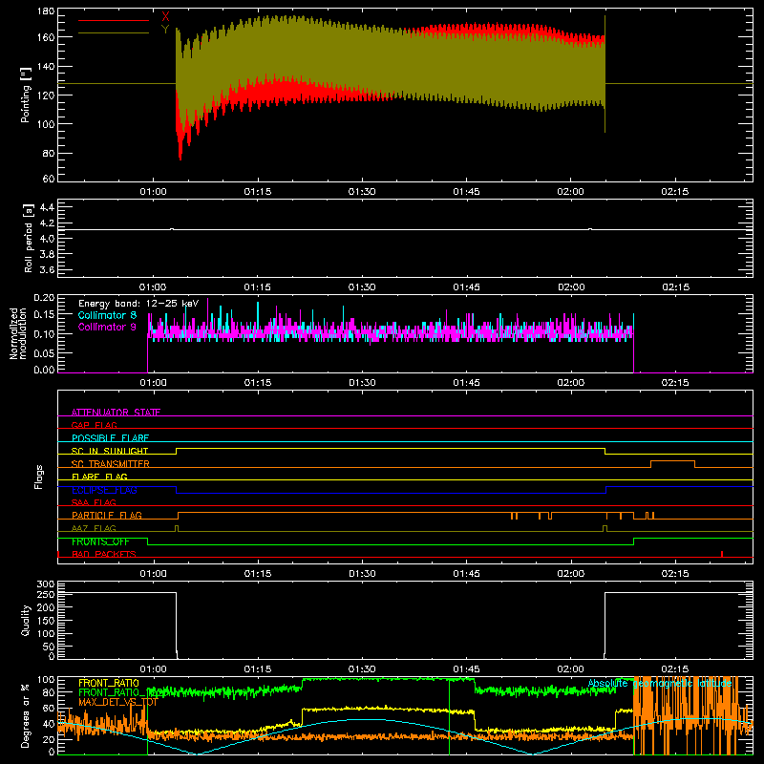This screenshot has width=764, height=764.
Task: Click '02:00' tick label under Quality plot
Action: (x=570, y=669)
